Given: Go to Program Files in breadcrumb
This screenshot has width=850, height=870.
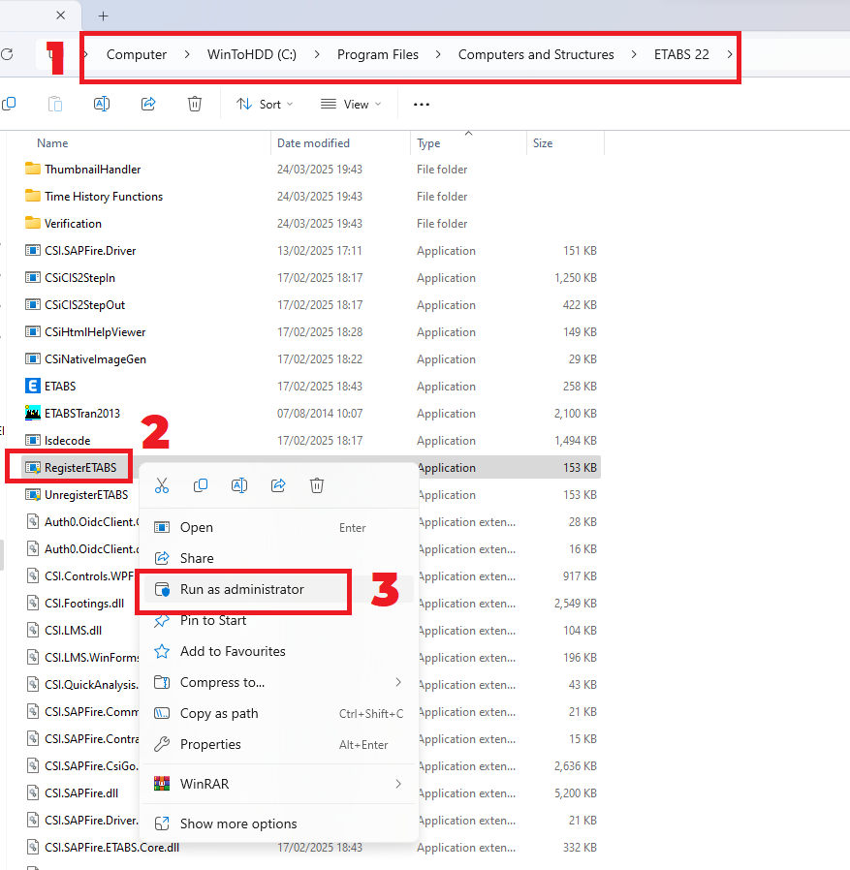Looking at the screenshot, I should point(378,54).
